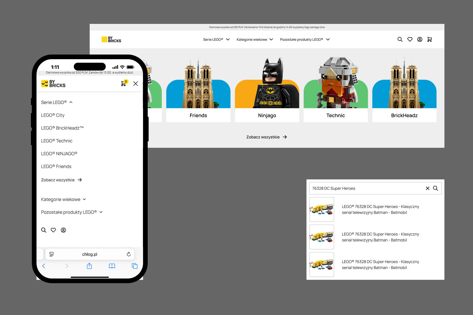Tap the mobile menu search icon
Screen dimensions: 473x315
[44, 230]
